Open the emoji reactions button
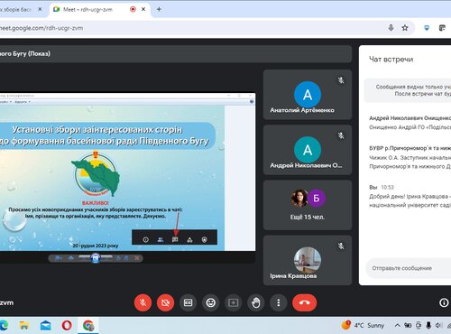This screenshot has width=451, height=334. point(211,302)
